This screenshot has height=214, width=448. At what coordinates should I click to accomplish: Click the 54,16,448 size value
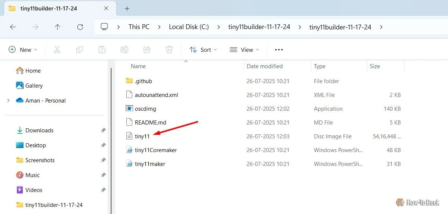[387, 136]
